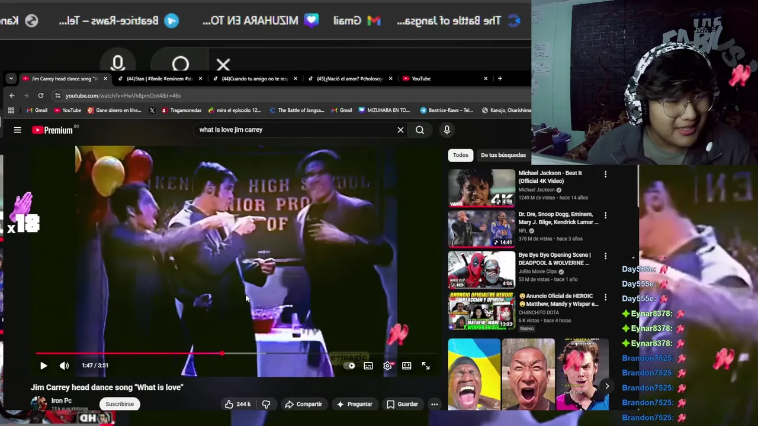Open Gane dinero en líne bookmark
Viewport: 758px width, 426px height.
pos(114,110)
